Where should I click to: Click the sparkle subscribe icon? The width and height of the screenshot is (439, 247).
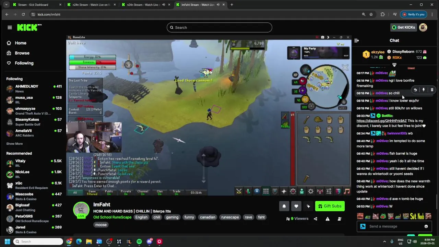point(308,206)
